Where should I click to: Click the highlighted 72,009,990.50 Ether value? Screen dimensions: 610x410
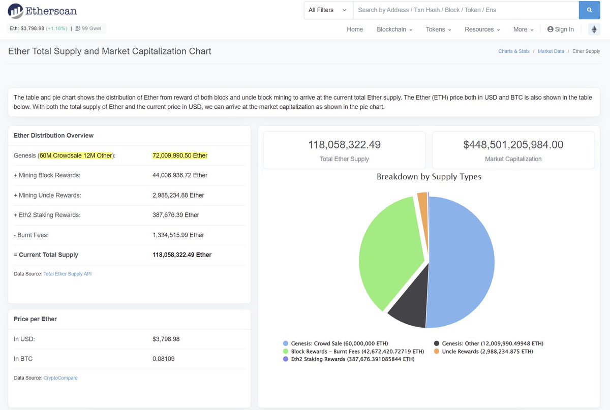[180, 155]
